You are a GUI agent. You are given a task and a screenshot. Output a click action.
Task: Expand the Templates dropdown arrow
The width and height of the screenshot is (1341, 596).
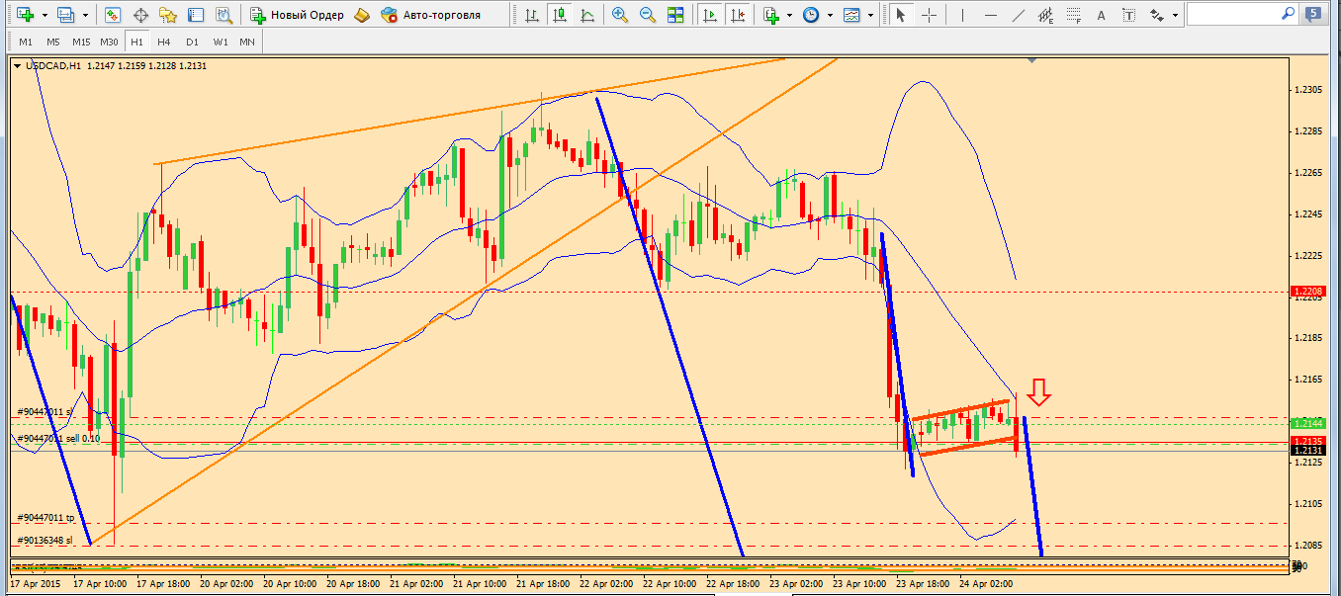870,16
